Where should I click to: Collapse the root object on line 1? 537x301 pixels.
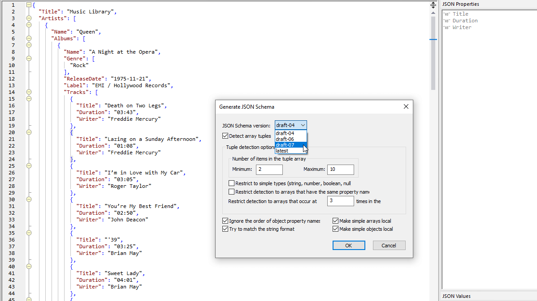pos(29,5)
